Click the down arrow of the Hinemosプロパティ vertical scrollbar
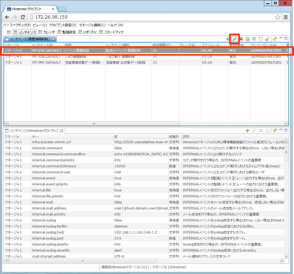The image size is (294, 274). coord(286,257)
